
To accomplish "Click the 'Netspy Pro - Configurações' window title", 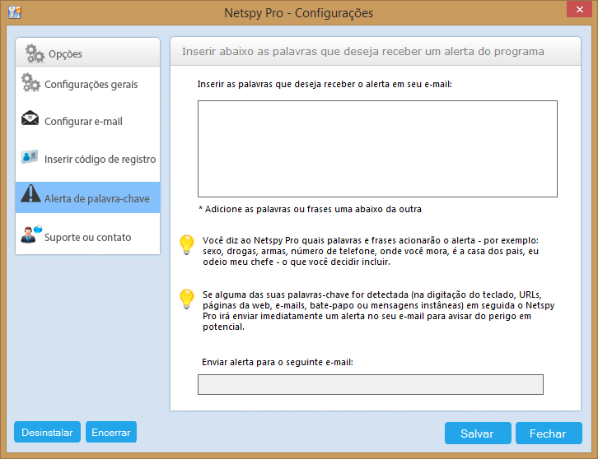I will 299,13.
